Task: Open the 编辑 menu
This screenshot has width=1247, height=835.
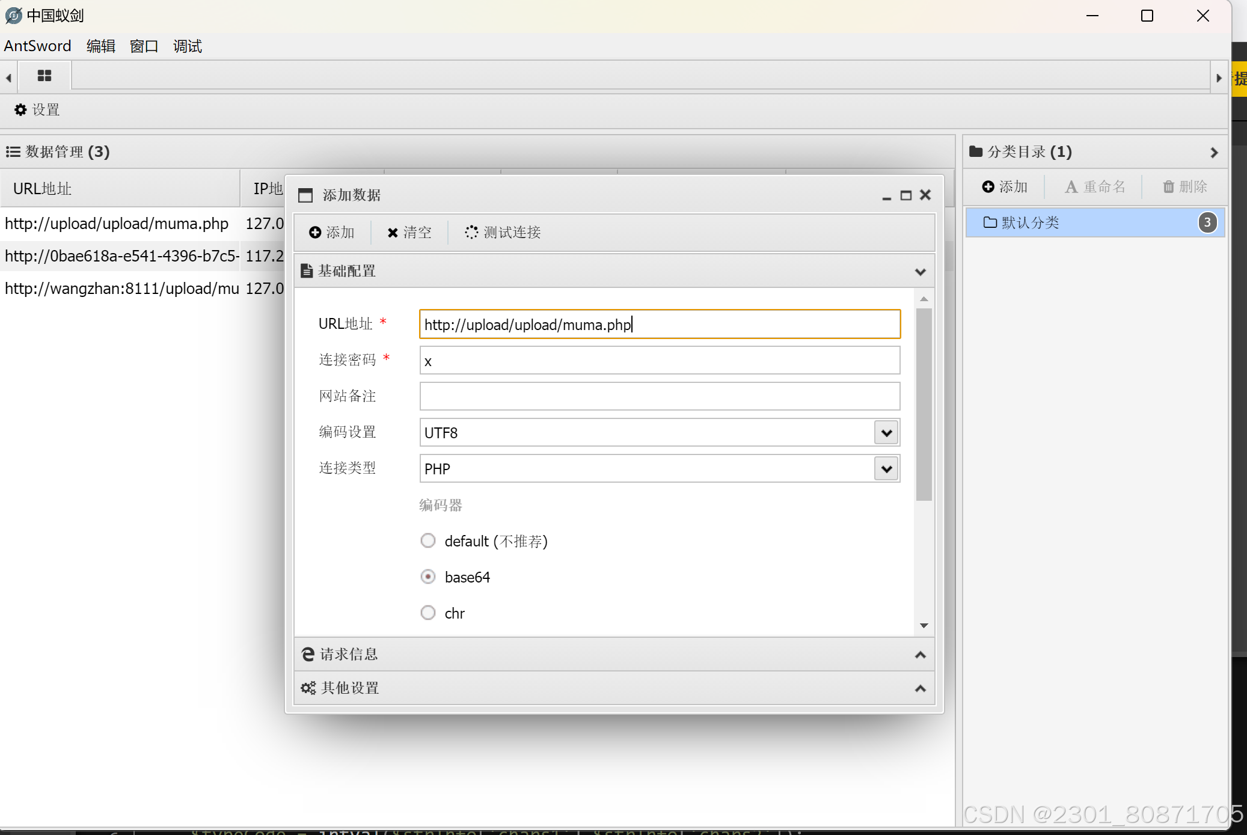Action: coord(100,46)
